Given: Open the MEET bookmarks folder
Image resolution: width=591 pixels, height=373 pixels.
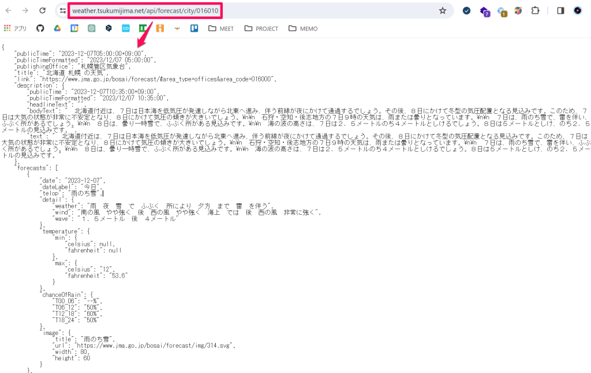Looking at the screenshot, I should click(220, 28).
